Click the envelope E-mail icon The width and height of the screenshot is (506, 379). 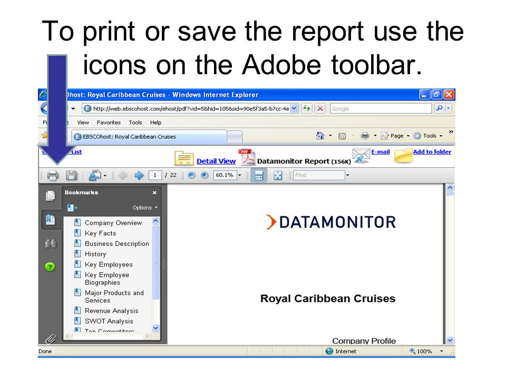362,156
